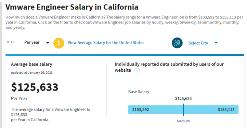
Task: Select the Per year filter text
Action: point(32,42)
